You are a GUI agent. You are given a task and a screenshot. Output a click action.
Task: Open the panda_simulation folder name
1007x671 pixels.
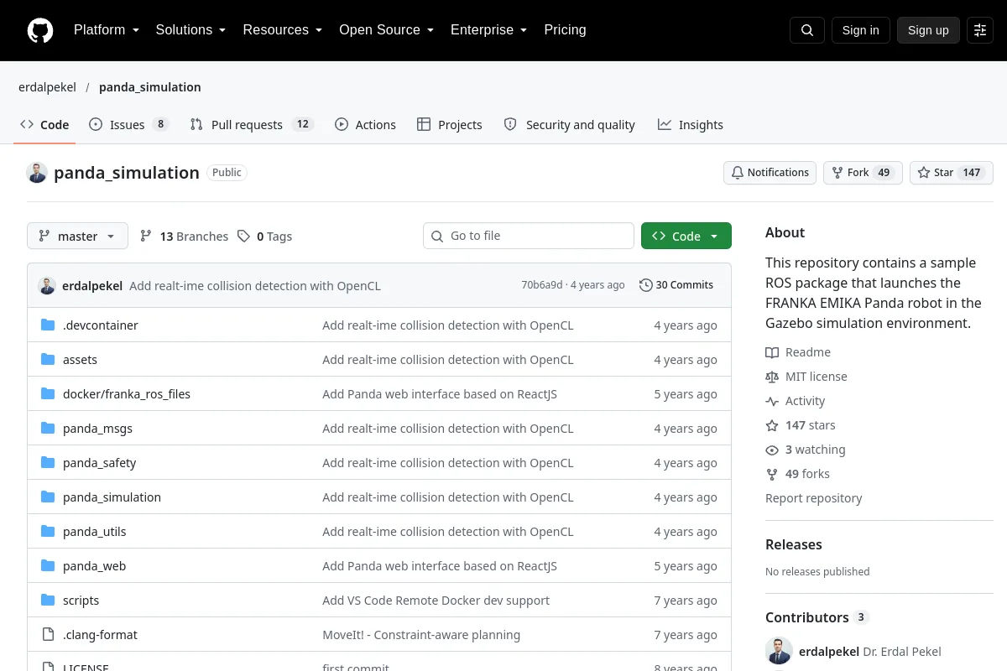[x=112, y=497]
